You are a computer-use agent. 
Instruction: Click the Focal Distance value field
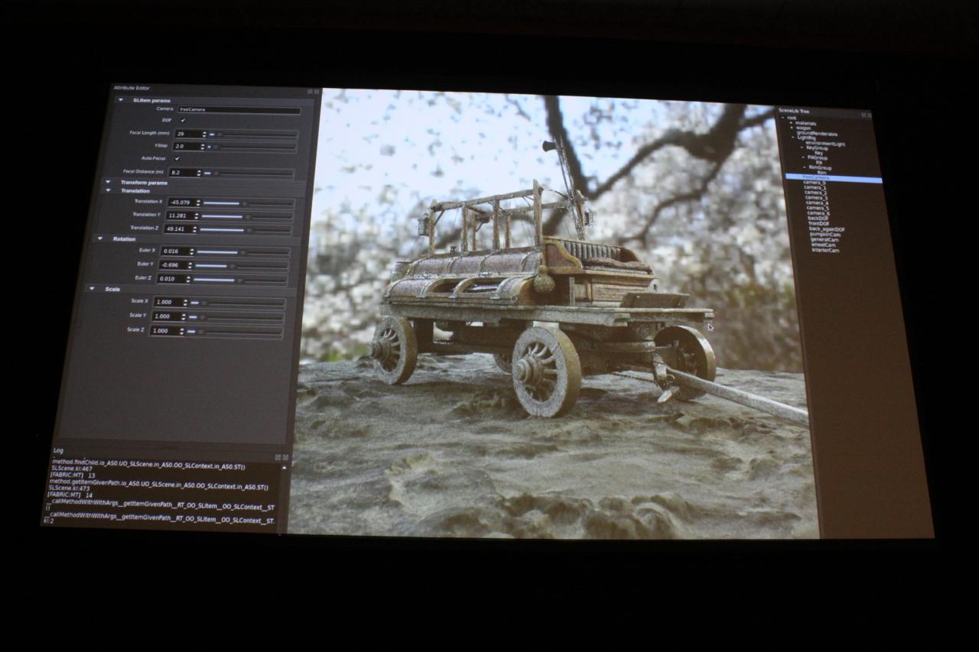[184, 173]
